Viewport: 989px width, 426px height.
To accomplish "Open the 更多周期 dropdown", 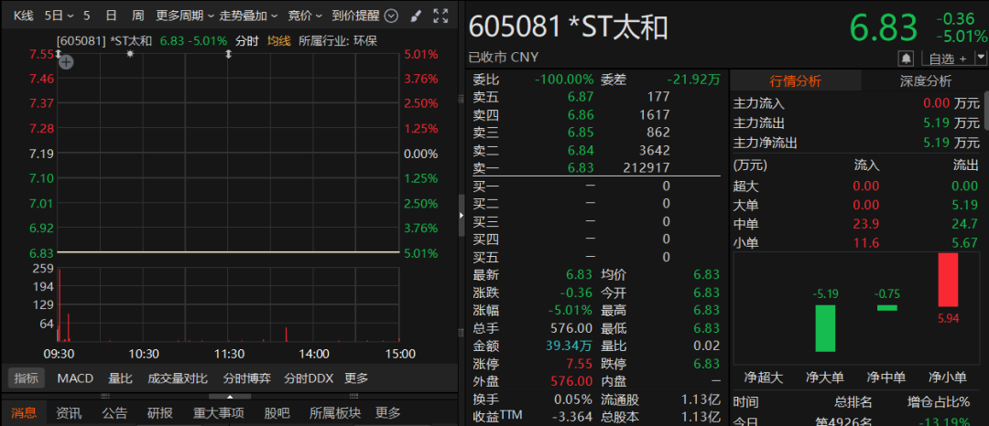I will pyautogui.click(x=184, y=16).
